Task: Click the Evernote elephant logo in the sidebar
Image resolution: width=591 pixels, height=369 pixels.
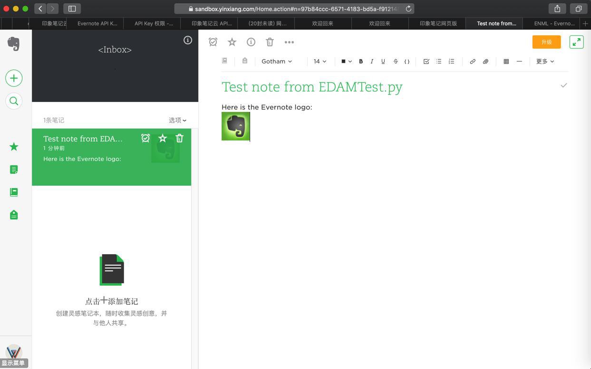Action: coord(14,44)
